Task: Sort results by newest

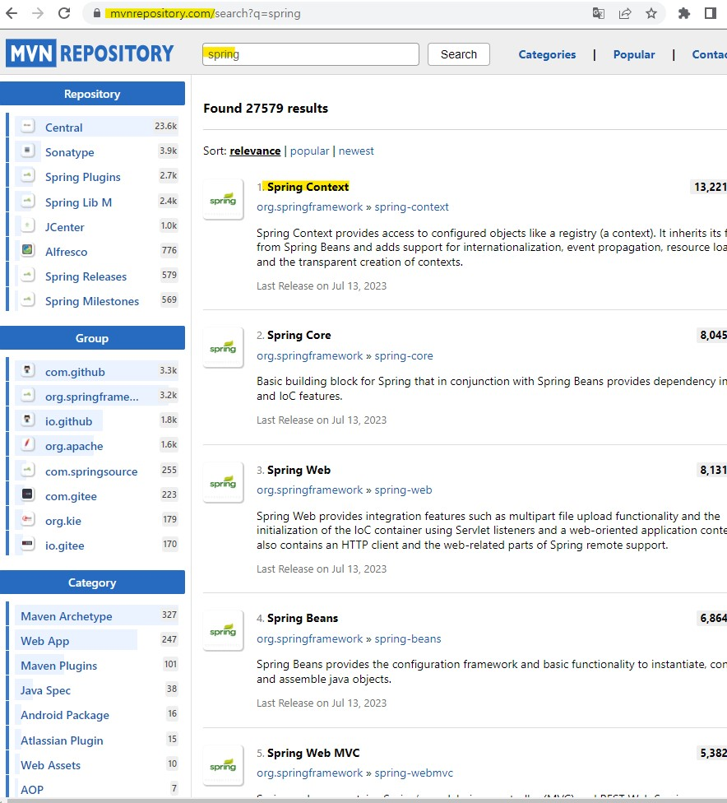Action: coord(356,151)
